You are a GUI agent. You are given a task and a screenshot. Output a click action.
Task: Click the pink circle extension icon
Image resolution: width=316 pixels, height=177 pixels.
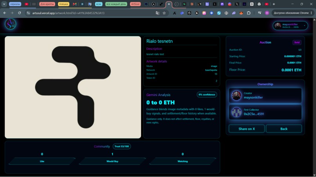click(x=204, y=13)
